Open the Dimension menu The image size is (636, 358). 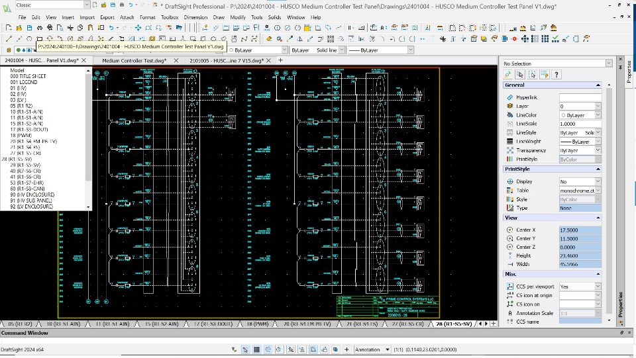point(195,17)
